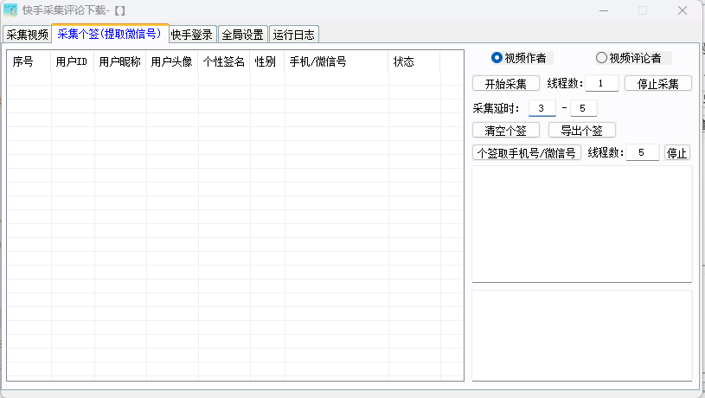Click the 手机/微信号 column header
This screenshot has height=398, width=705.
pyautogui.click(x=318, y=62)
